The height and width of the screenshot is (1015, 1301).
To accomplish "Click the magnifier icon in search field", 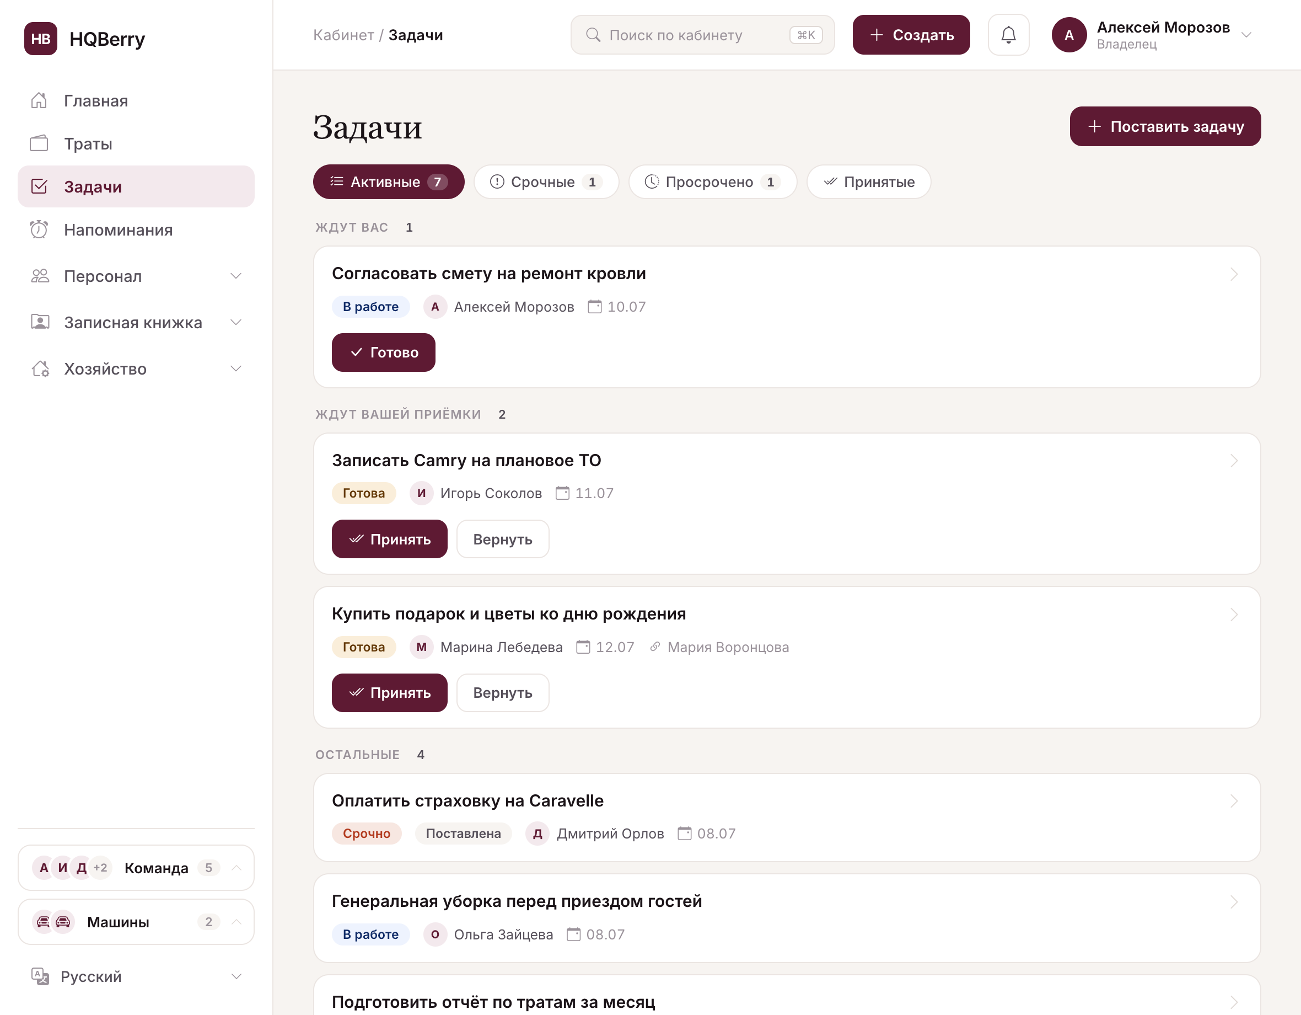I will tap(593, 35).
